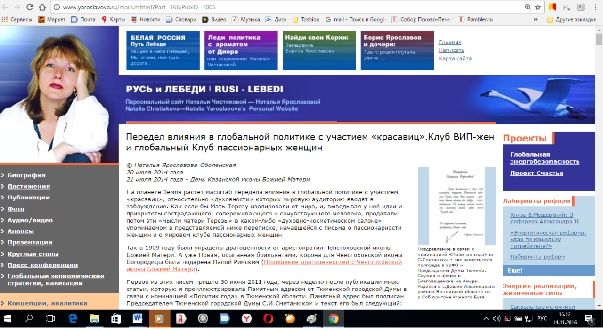Open the Аудио/видео menu item
Viewport: 603px width, 331px height.
(x=30, y=220)
